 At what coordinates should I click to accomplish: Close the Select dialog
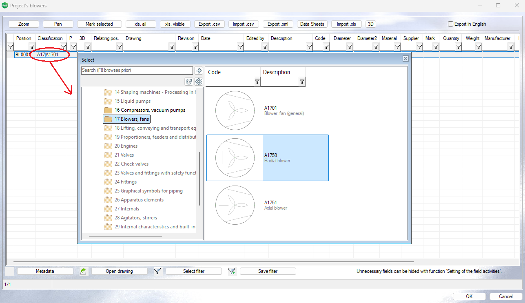pos(405,59)
